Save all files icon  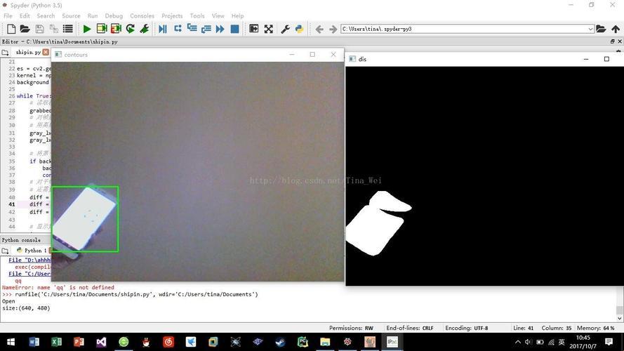click(54, 29)
